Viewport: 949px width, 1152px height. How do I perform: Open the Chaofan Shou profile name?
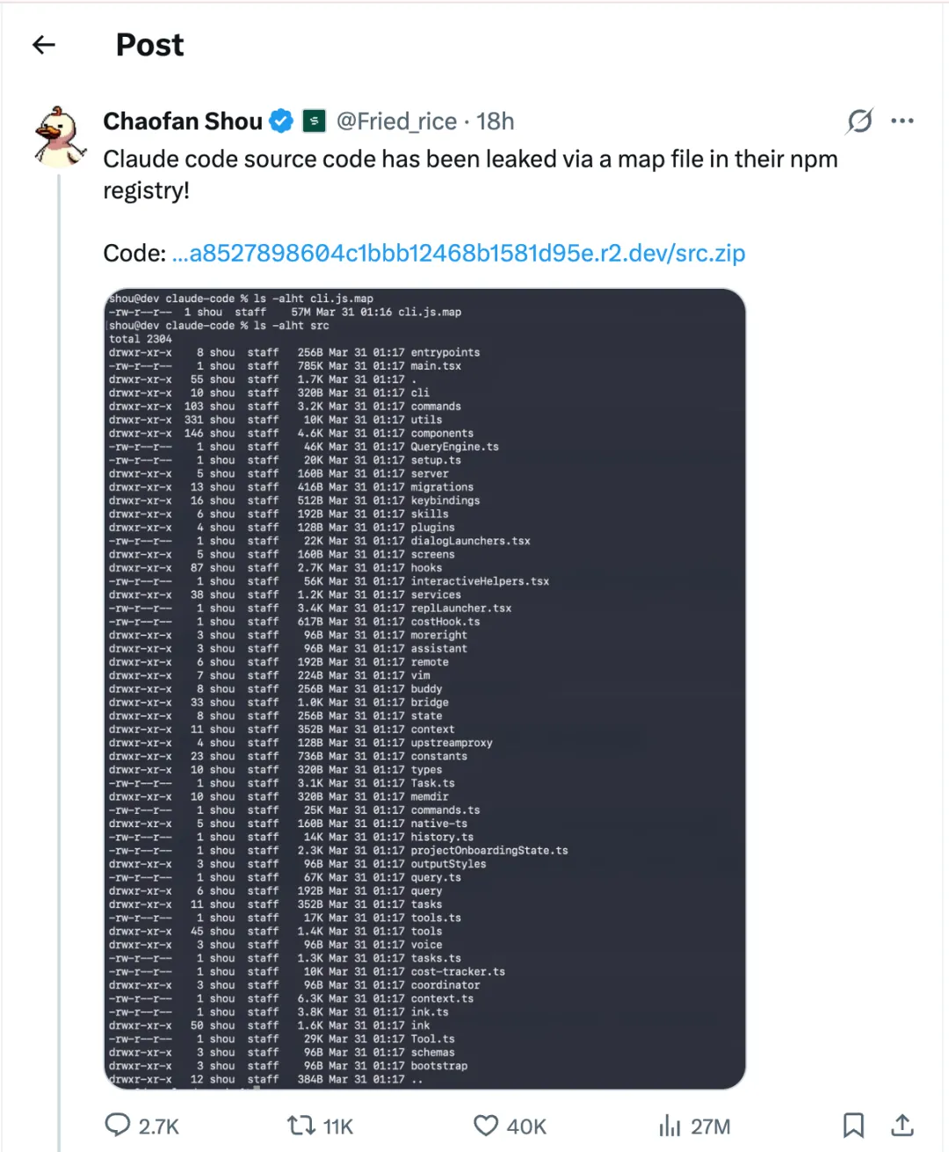pyautogui.click(x=183, y=121)
